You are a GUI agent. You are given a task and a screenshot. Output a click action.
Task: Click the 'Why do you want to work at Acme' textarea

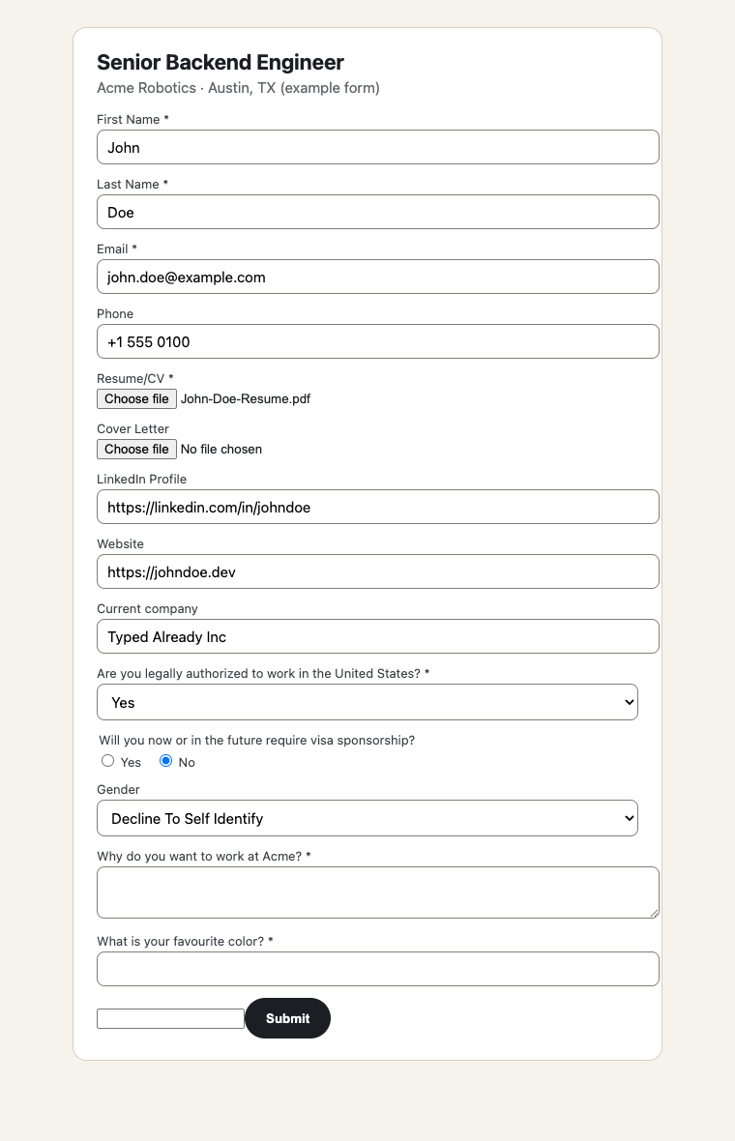point(378,892)
